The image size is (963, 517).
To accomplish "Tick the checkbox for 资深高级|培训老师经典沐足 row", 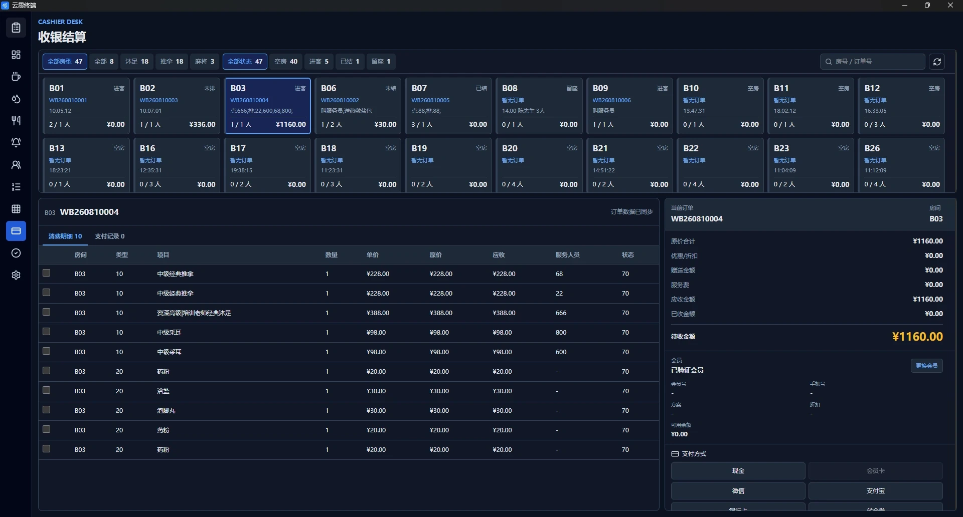I will point(47,312).
